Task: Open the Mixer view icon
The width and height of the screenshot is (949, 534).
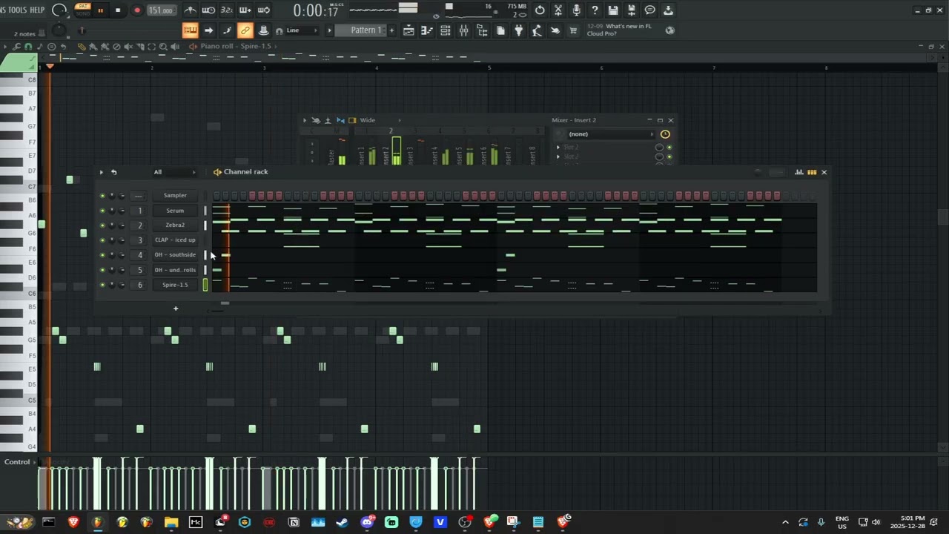Action: [x=463, y=30]
